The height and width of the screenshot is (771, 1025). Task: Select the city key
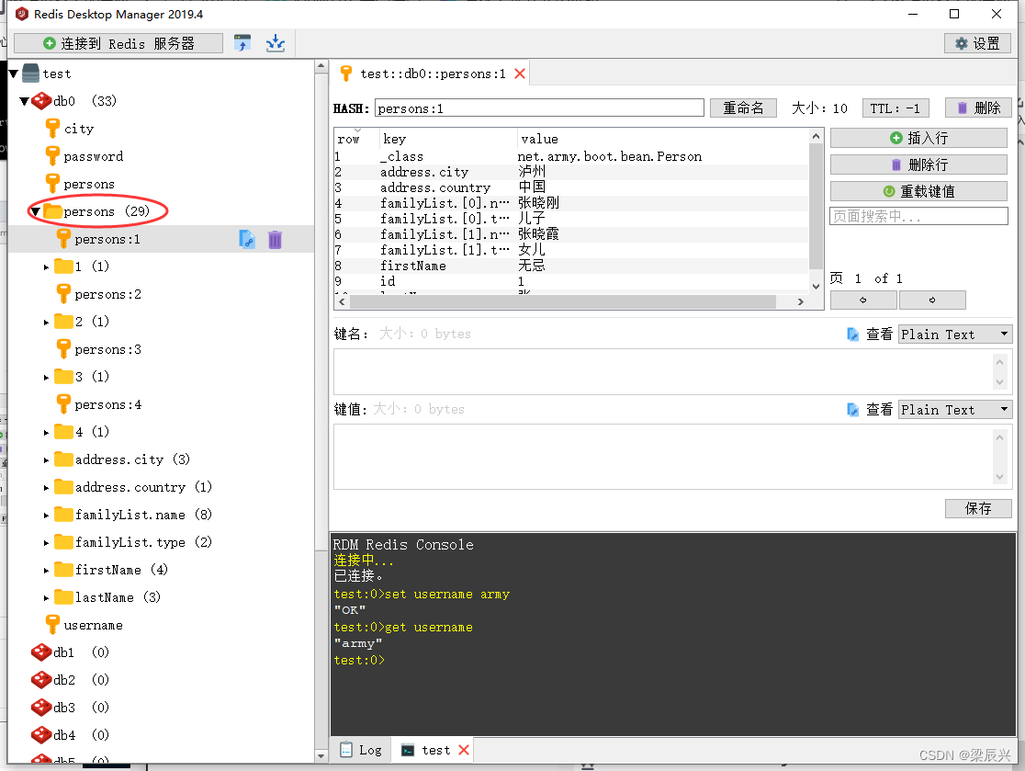pyautogui.click(x=78, y=129)
